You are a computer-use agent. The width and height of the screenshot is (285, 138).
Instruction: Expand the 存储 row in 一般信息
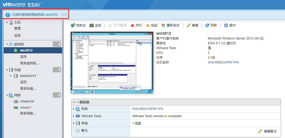[74, 123]
